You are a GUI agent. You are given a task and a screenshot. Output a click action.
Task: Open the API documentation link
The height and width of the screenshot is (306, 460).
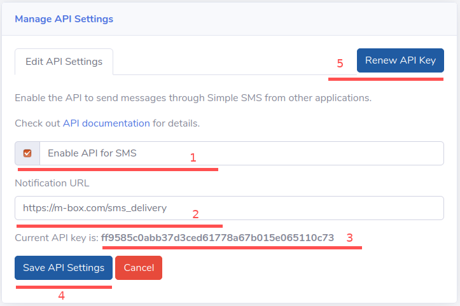[106, 123]
